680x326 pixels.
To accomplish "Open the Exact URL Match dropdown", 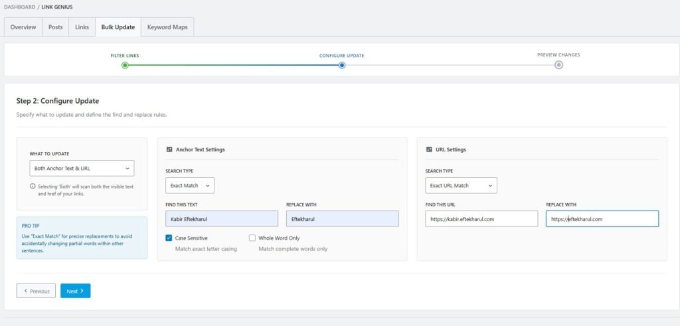I will [x=461, y=186].
